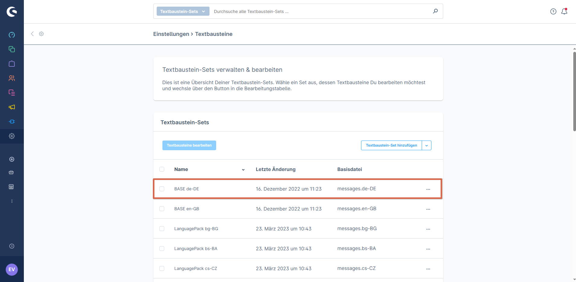
Task: Click the Textbaustein-Set hinzufügen button
Action: [x=391, y=145]
